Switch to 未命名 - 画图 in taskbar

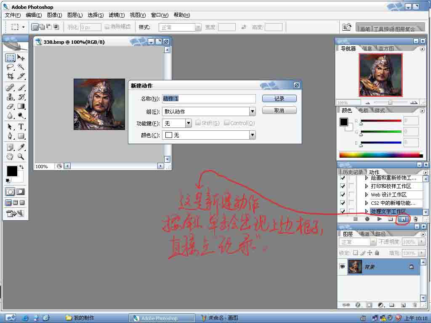(x=220, y=318)
